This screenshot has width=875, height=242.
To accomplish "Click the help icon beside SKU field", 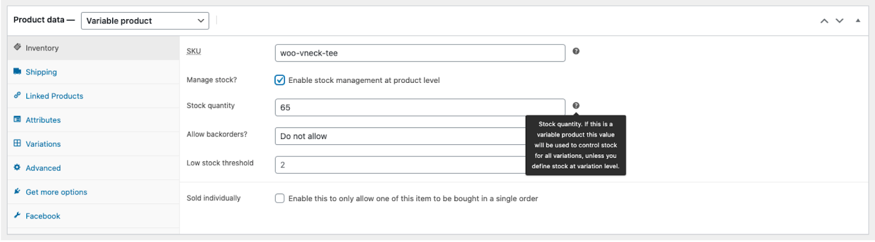I will click(x=576, y=51).
